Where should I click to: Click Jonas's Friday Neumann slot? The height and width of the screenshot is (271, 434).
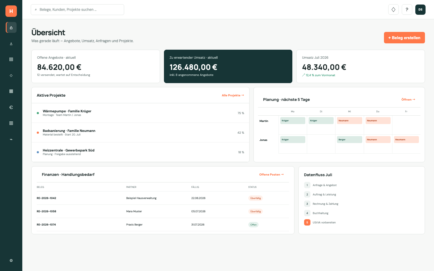(x=406, y=139)
